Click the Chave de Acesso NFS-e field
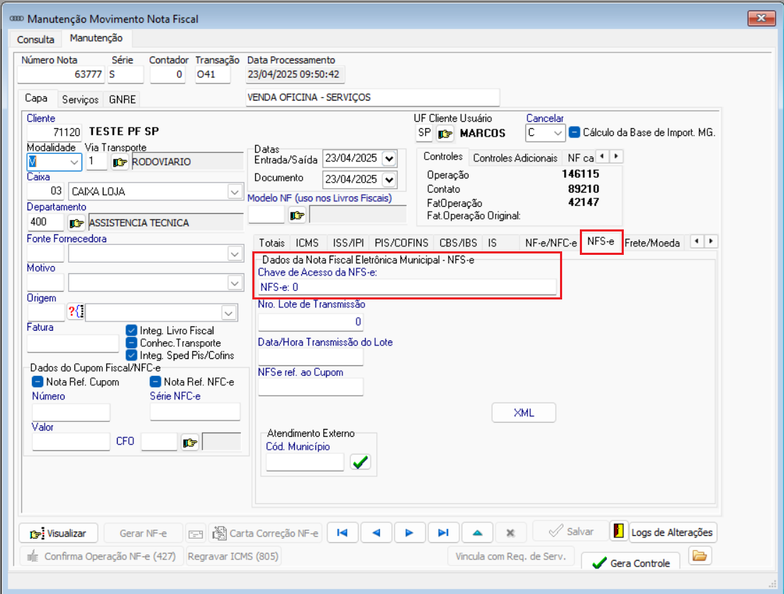Image resolution: width=784 pixels, height=594 pixels. click(x=407, y=287)
